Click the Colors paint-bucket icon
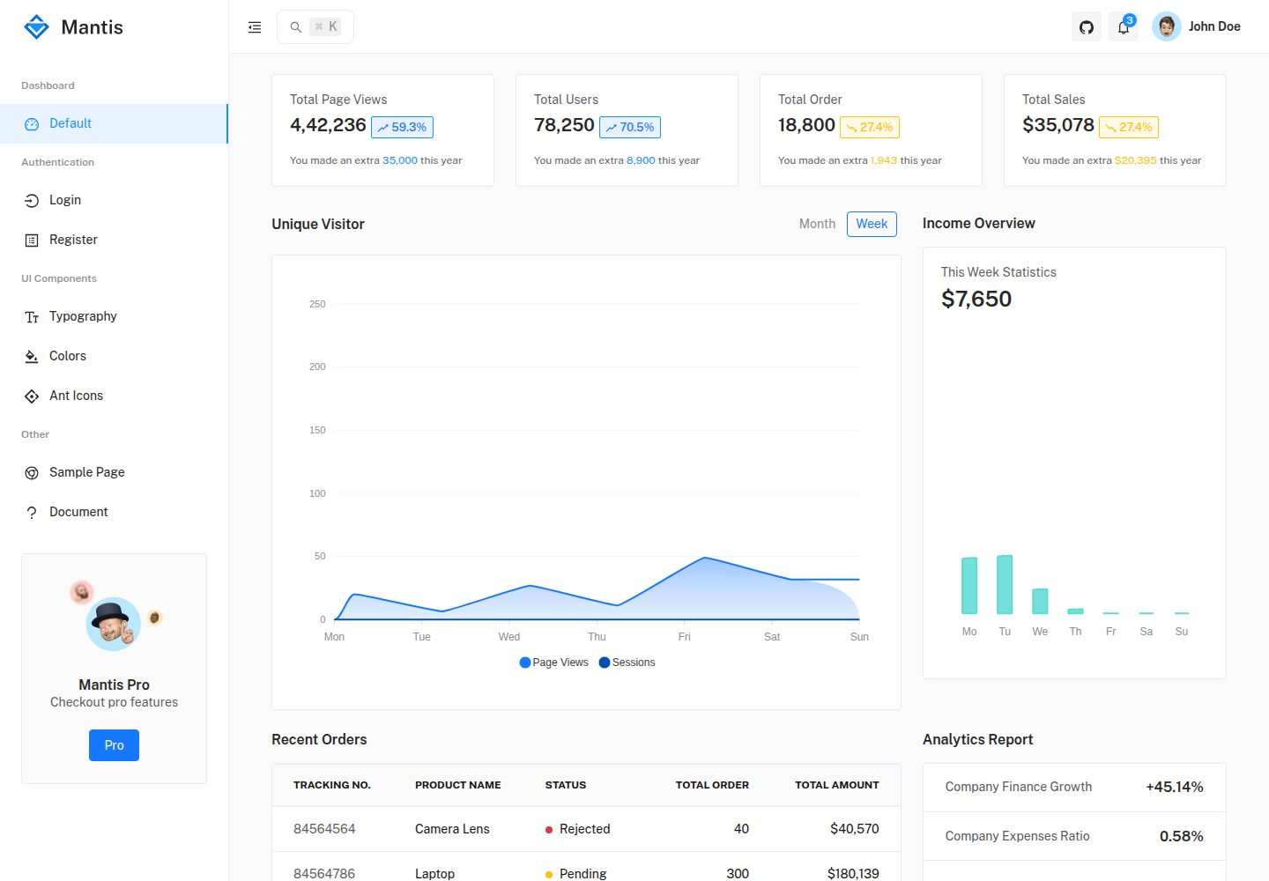 (x=32, y=357)
